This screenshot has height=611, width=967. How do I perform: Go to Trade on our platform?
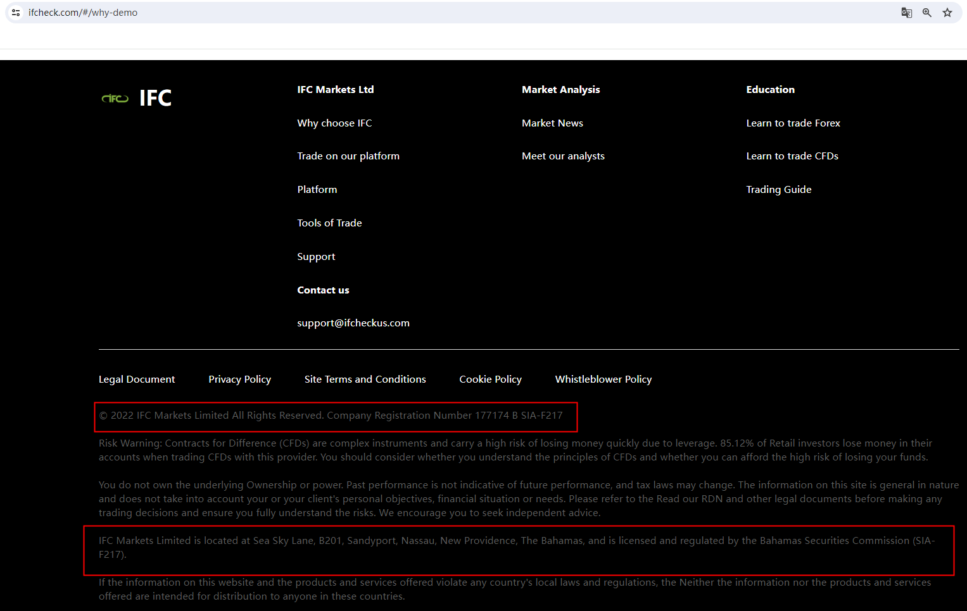tap(348, 156)
